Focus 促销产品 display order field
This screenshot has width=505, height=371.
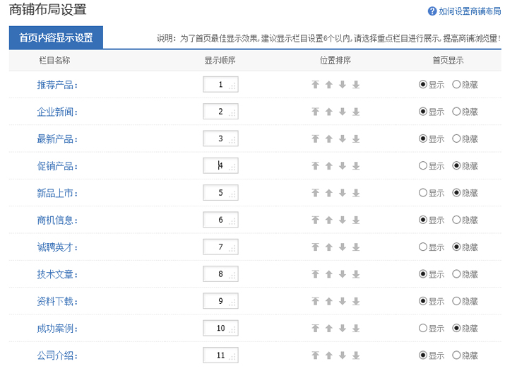(220, 165)
